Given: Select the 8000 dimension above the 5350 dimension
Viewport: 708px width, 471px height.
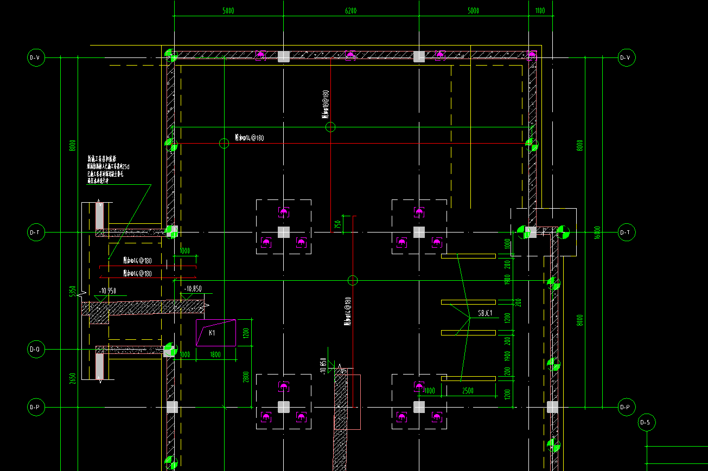Looking at the screenshot, I should click(72, 145).
